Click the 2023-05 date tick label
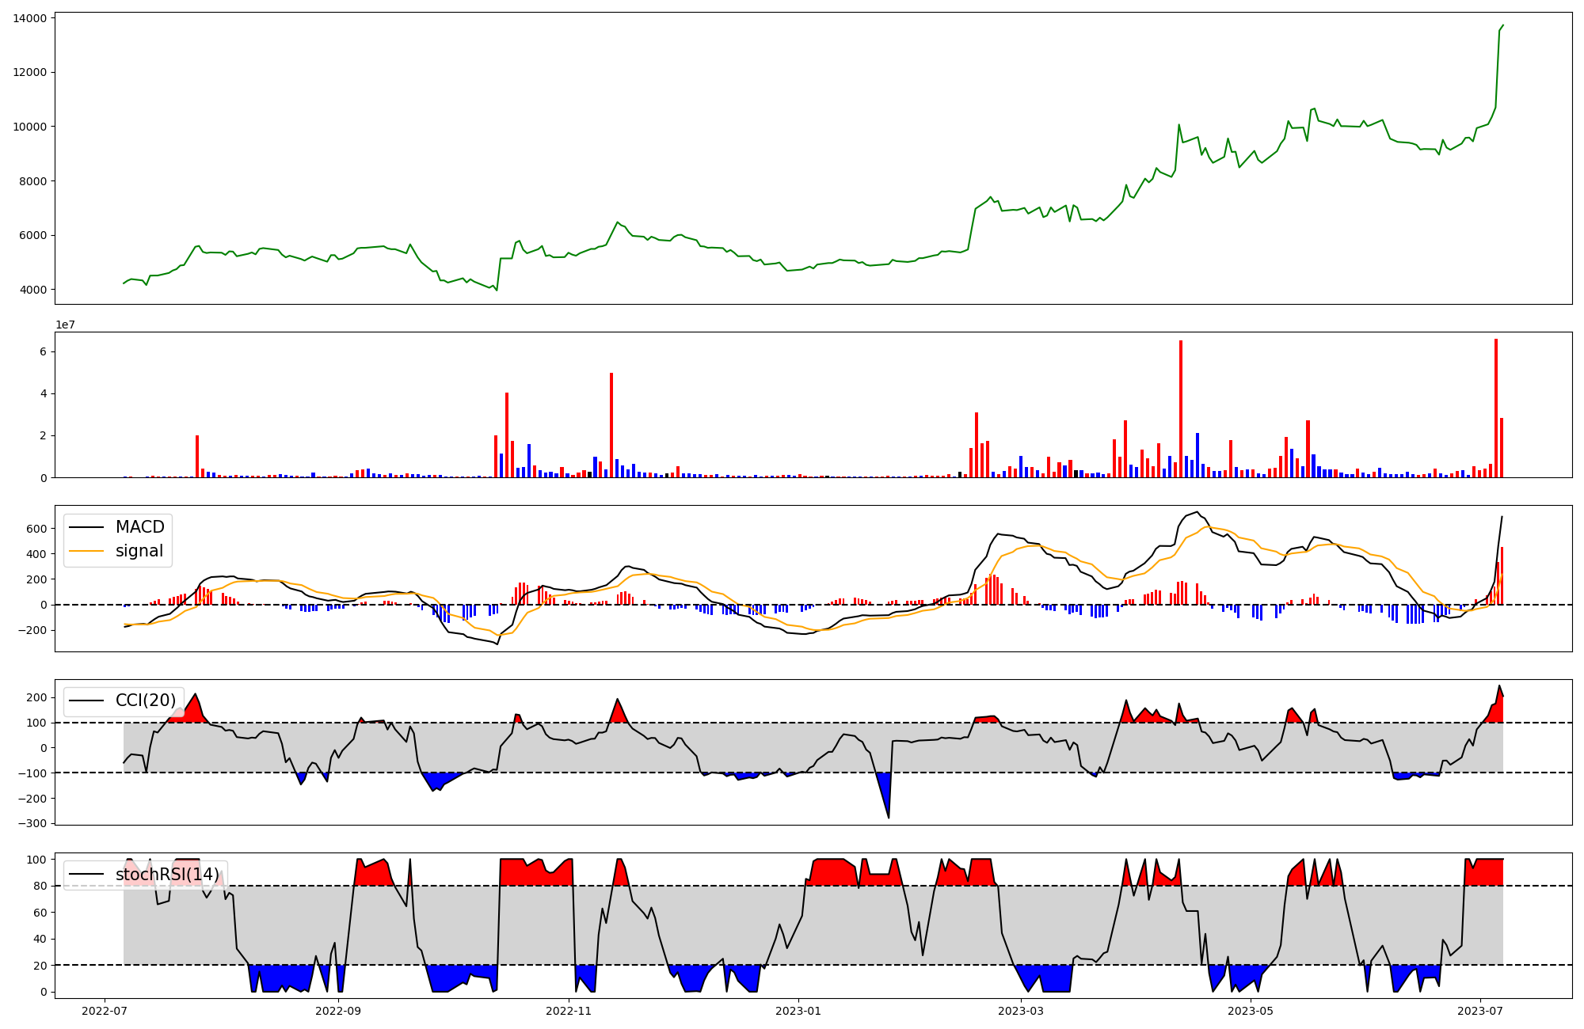This screenshot has width=1584, height=1029. (1251, 1011)
